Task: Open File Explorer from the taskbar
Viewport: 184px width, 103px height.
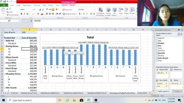Action: pyautogui.click(x=74, y=100)
